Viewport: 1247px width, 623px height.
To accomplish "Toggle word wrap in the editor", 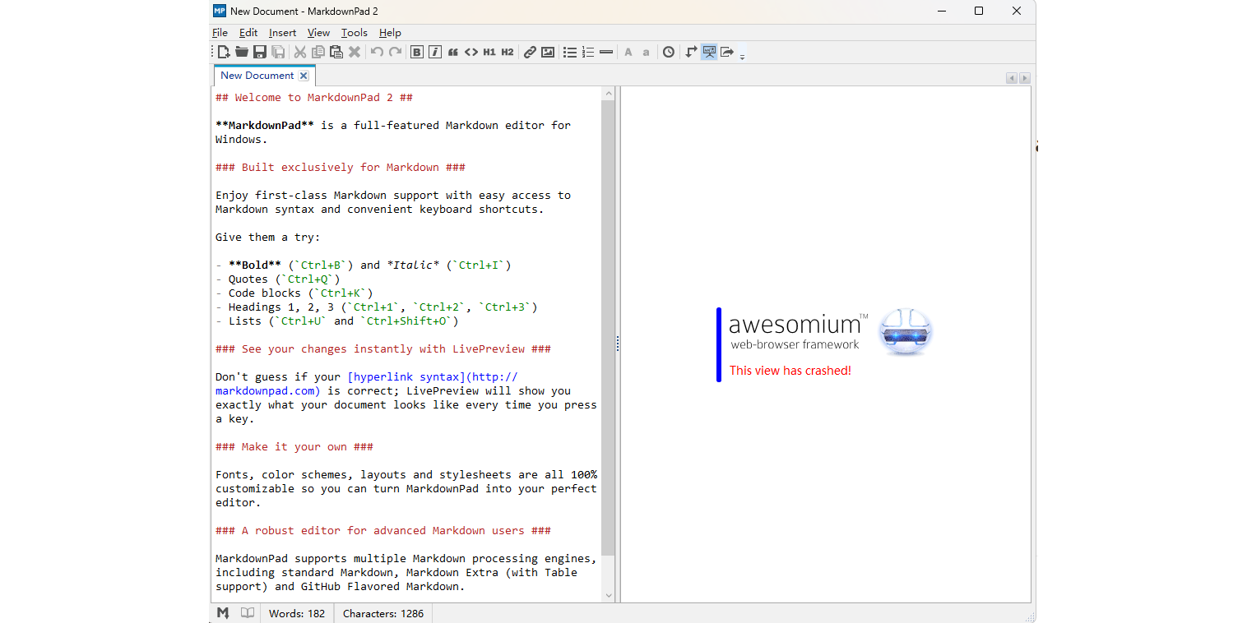I will coord(691,51).
